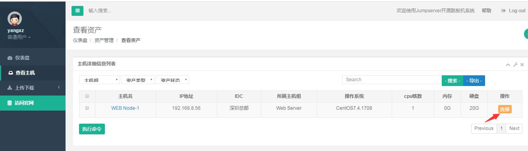Open the 主机组 dropdown filter
The image size is (528, 151).
point(99,80)
